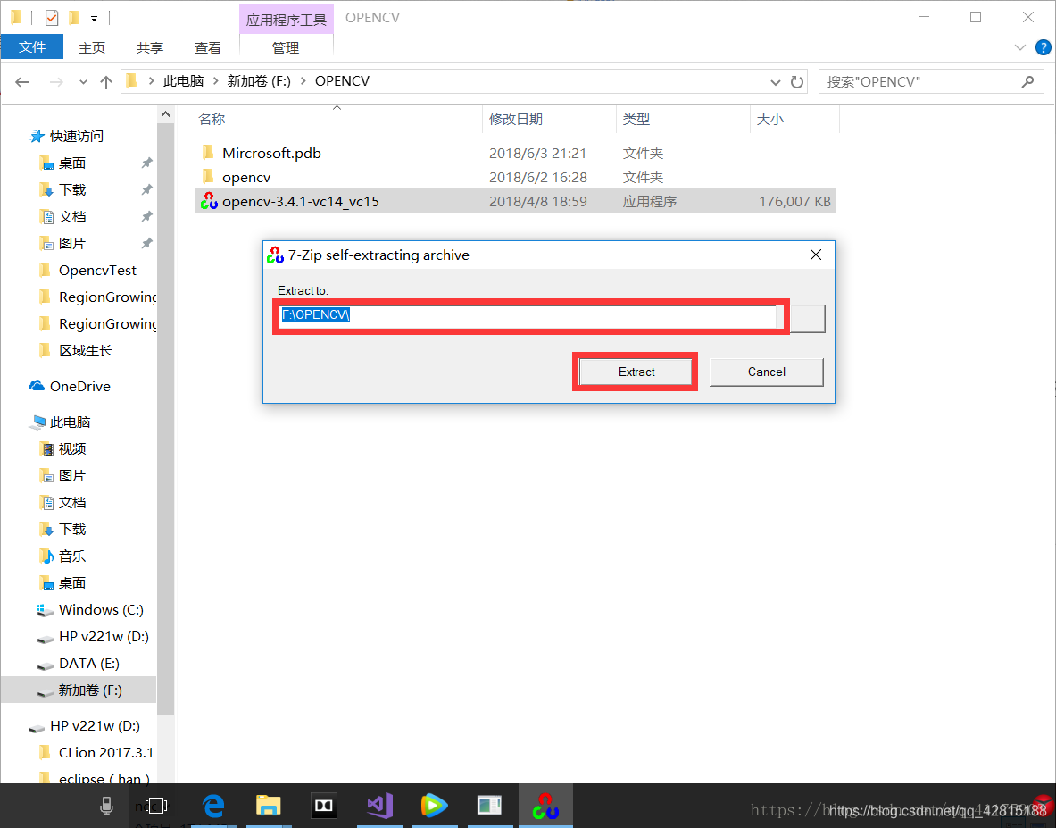Open Visual Studio from the taskbar
1056x828 pixels.
(x=379, y=805)
